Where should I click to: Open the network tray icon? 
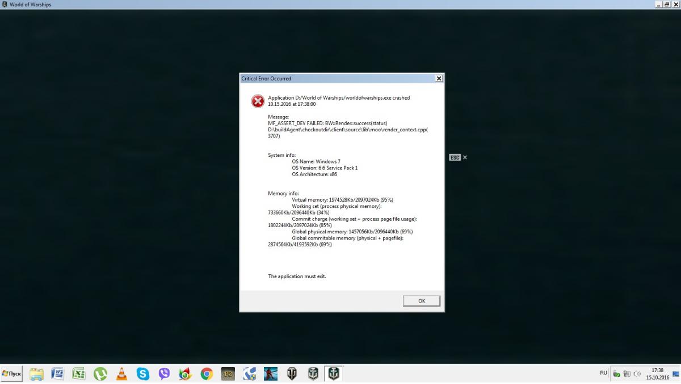pyautogui.click(x=627, y=374)
